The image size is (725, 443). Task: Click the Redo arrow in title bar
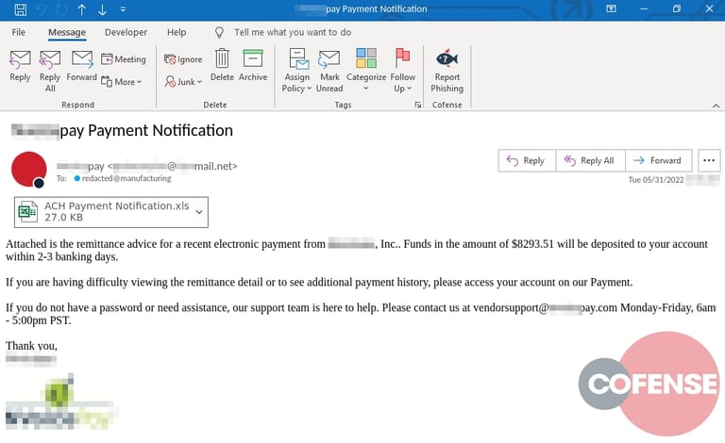click(61, 9)
